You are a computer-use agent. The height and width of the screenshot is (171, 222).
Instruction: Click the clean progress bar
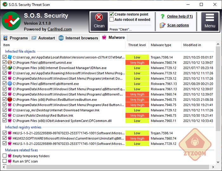(x=130, y=25)
